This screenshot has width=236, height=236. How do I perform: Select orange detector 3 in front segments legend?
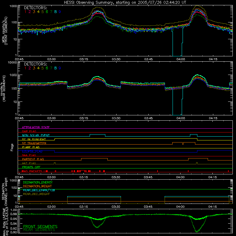point(34,12)
